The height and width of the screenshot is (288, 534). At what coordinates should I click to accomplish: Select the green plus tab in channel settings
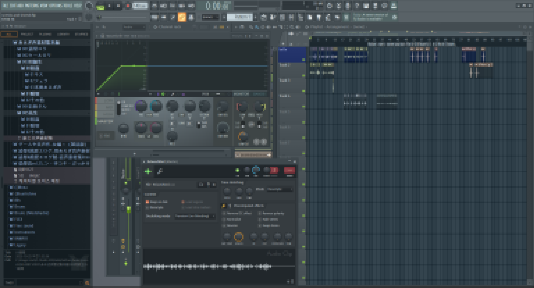tap(148, 171)
